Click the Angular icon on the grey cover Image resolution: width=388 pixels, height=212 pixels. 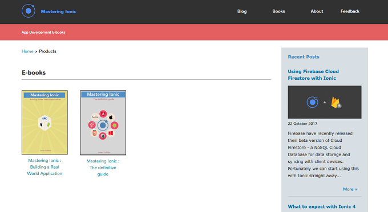(103, 114)
